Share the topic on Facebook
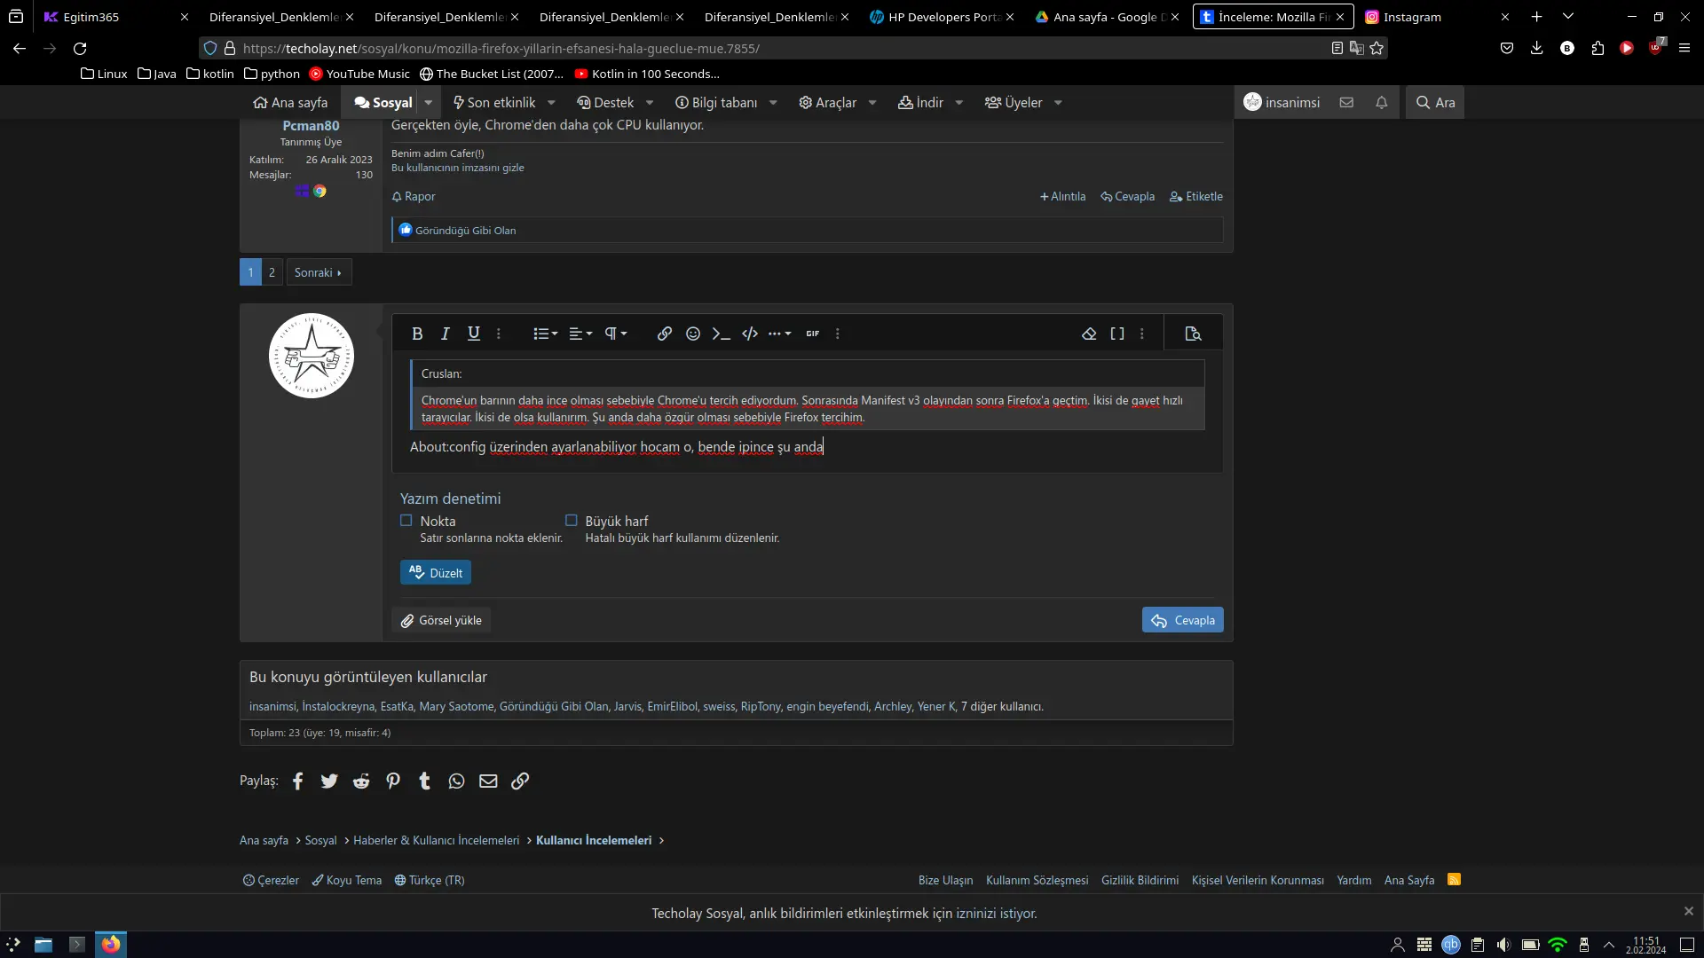The image size is (1704, 958). click(x=298, y=781)
